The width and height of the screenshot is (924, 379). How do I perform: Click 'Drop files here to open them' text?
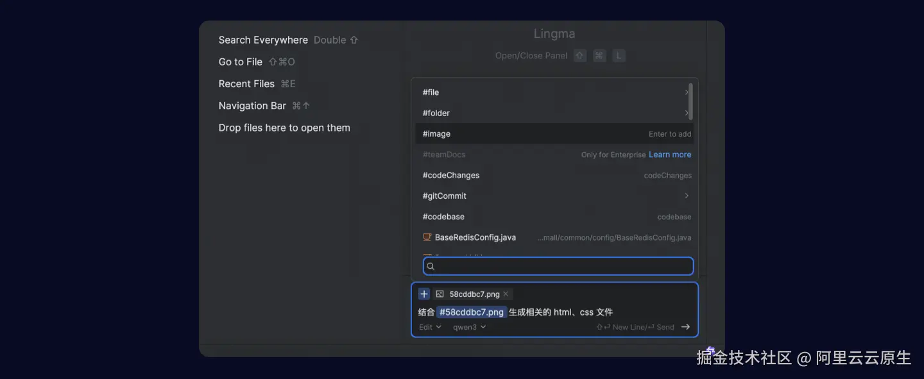click(284, 128)
